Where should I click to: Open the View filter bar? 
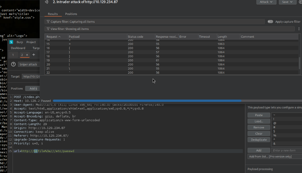point(169,29)
